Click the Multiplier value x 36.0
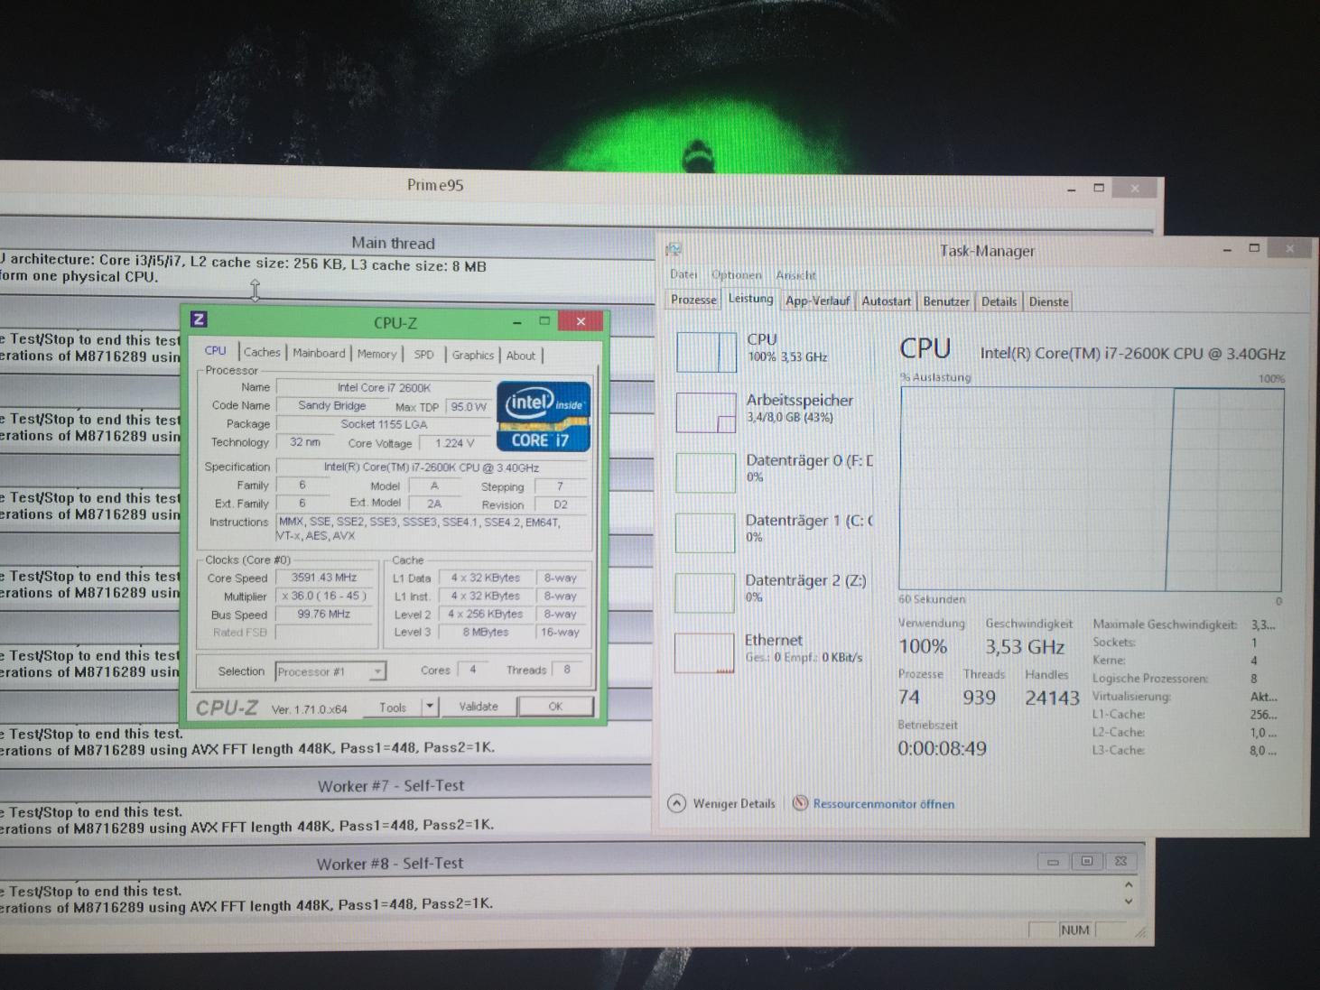The height and width of the screenshot is (990, 1320). coord(324,596)
